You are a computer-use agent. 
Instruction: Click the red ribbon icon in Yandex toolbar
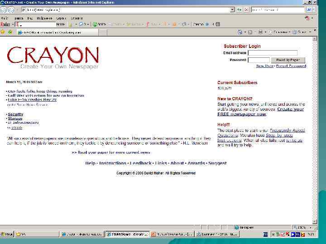148,24
